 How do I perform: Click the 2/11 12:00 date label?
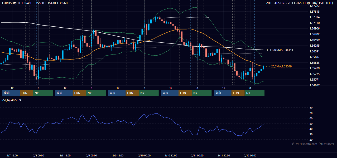coord(224,156)
